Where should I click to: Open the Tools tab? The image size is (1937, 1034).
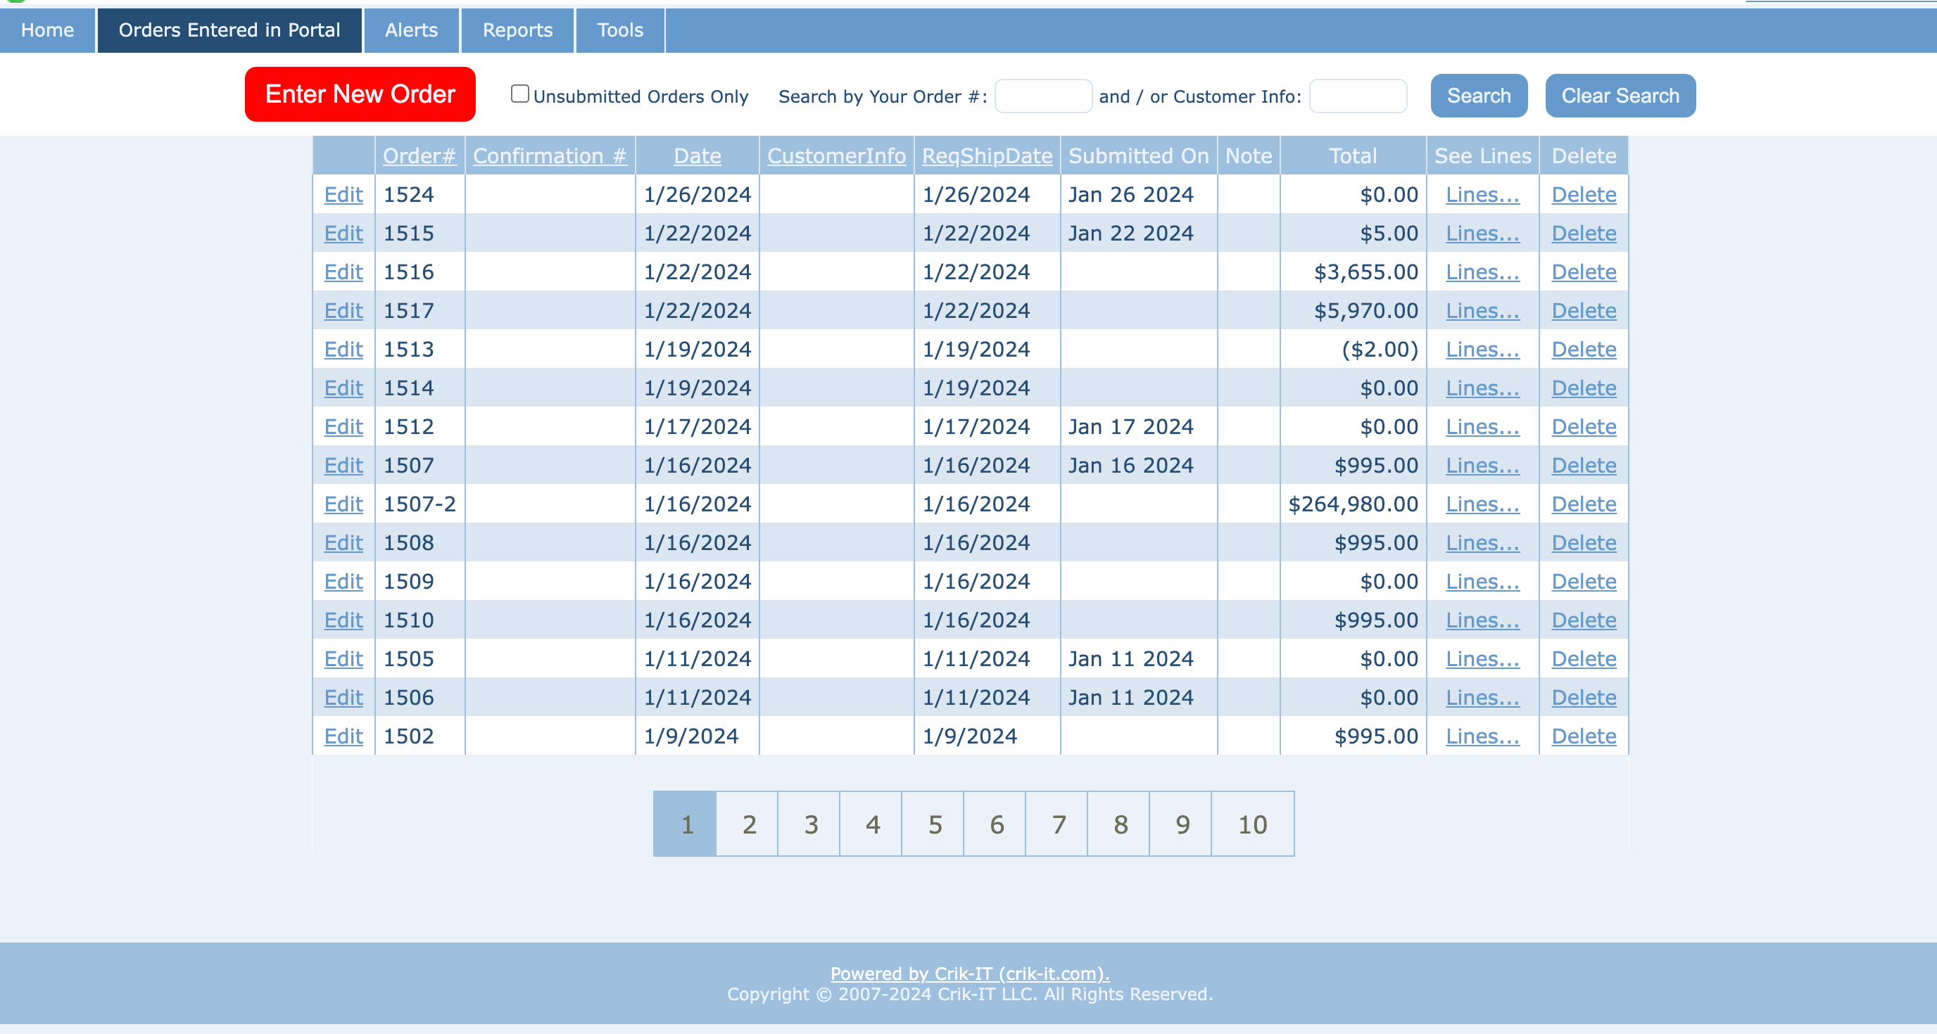tap(619, 30)
